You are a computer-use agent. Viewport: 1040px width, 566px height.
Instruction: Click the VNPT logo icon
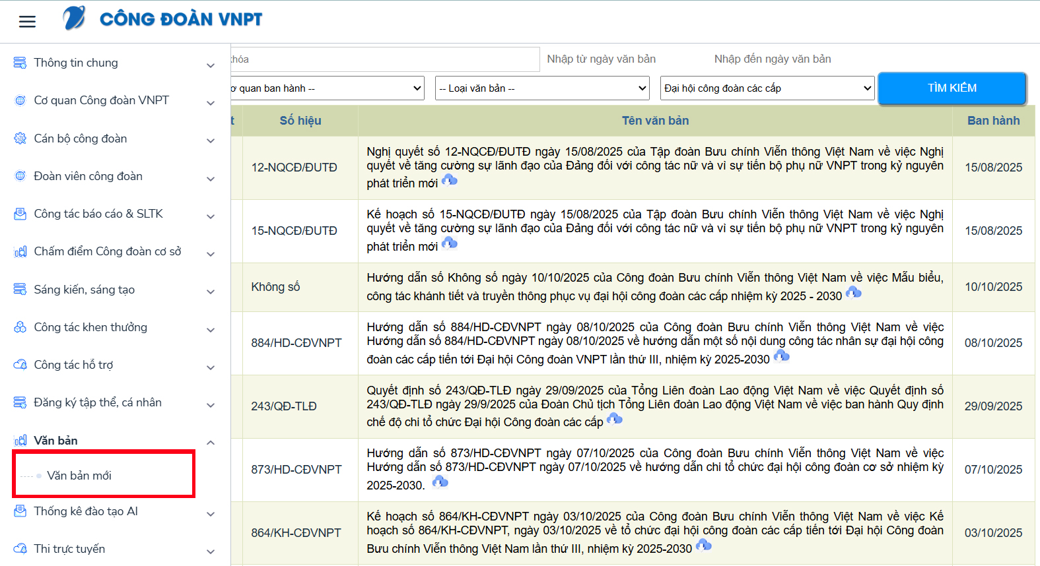click(x=74, y=18)
